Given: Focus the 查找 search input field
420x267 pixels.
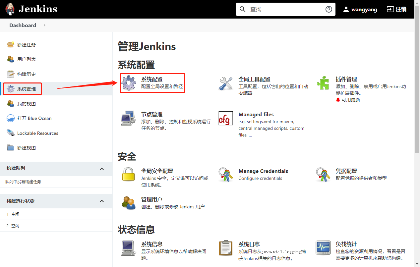Looking at the screenshot, I should pos(286,9).
